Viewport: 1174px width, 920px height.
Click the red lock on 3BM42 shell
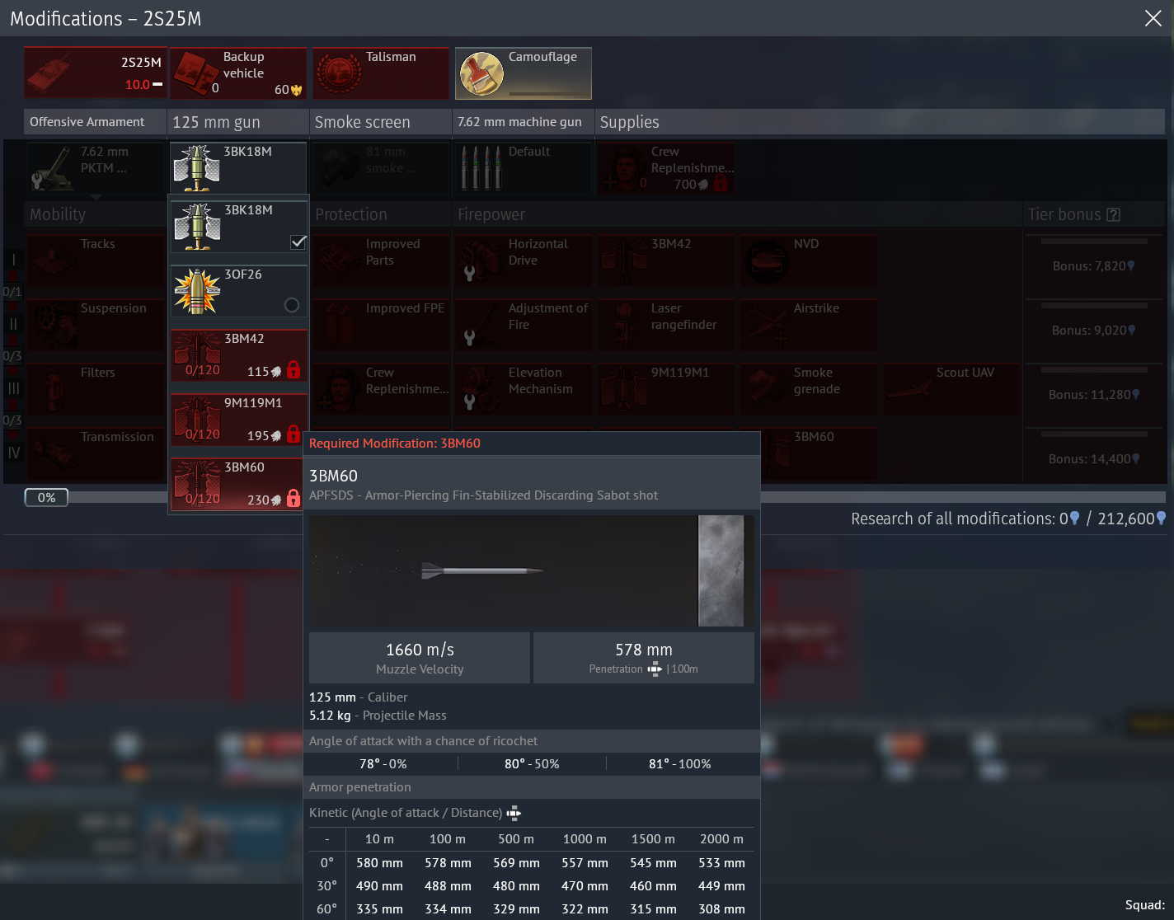293,370
